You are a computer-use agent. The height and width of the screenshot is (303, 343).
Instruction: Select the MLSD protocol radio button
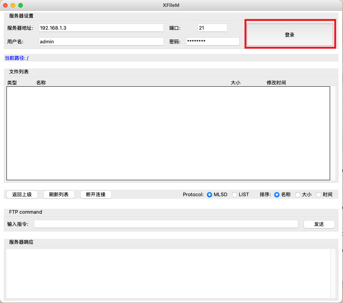(210, 195)
